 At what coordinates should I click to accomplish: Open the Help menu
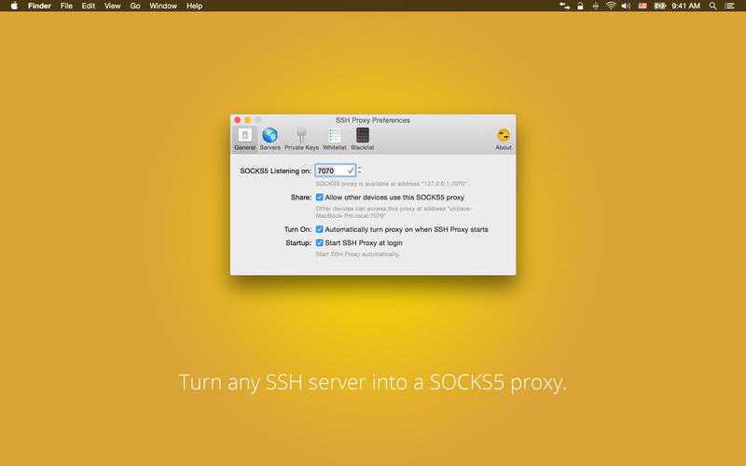194,6
